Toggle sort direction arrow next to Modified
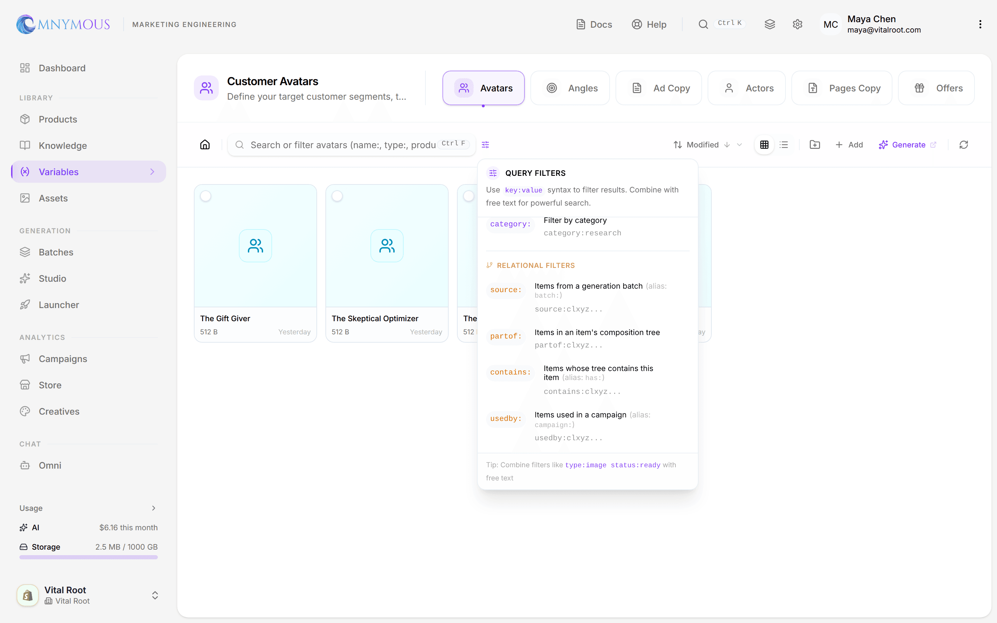Image resolution: width=997 pixels, height=623 pixels. coord(727,145)
